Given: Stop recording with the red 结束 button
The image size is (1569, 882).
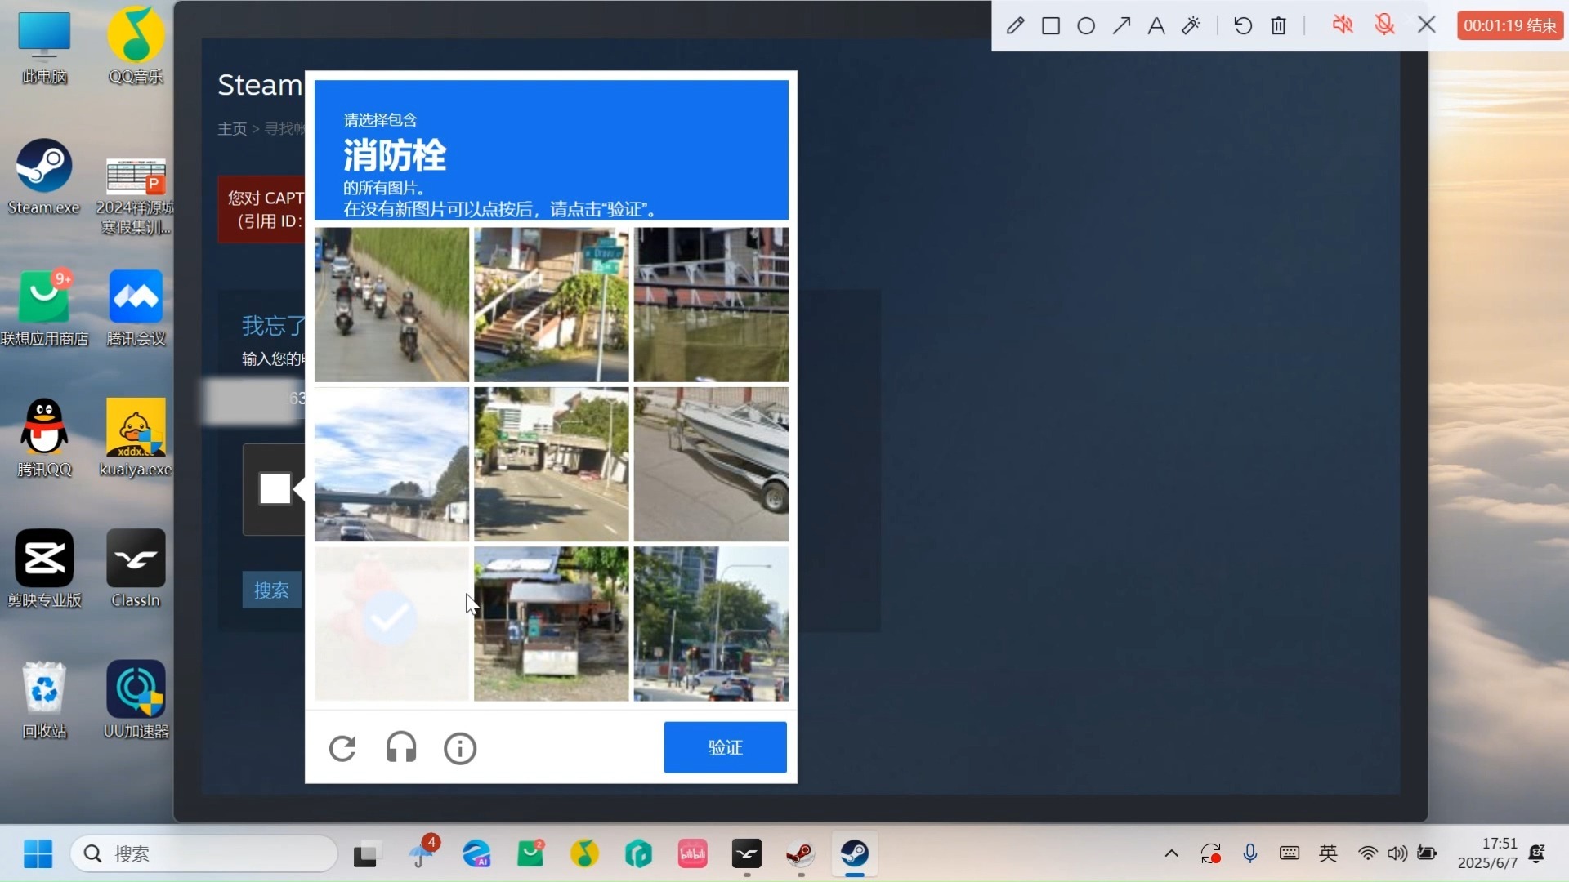Looking at the screenshot, I should pos(1510,25).
